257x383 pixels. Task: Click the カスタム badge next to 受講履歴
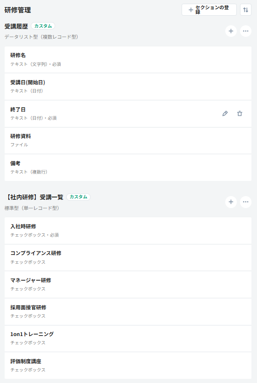(43, 26)
